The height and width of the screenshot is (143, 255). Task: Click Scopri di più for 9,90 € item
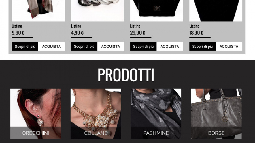point(25,47)
